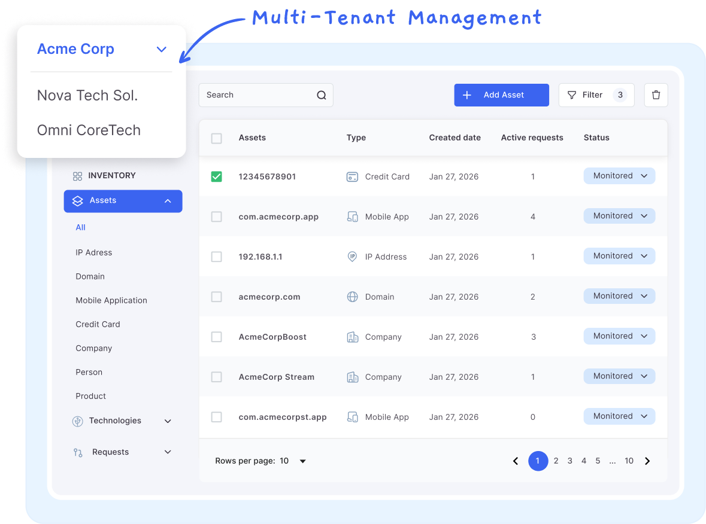
Task: Open the Filter button
Action: pyautogui.click(x=596, y=95)
